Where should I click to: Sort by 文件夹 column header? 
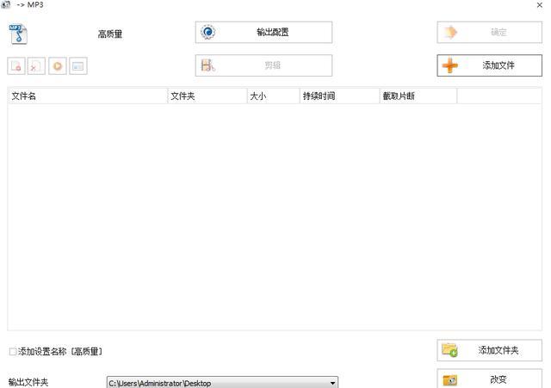pos(207,96)
